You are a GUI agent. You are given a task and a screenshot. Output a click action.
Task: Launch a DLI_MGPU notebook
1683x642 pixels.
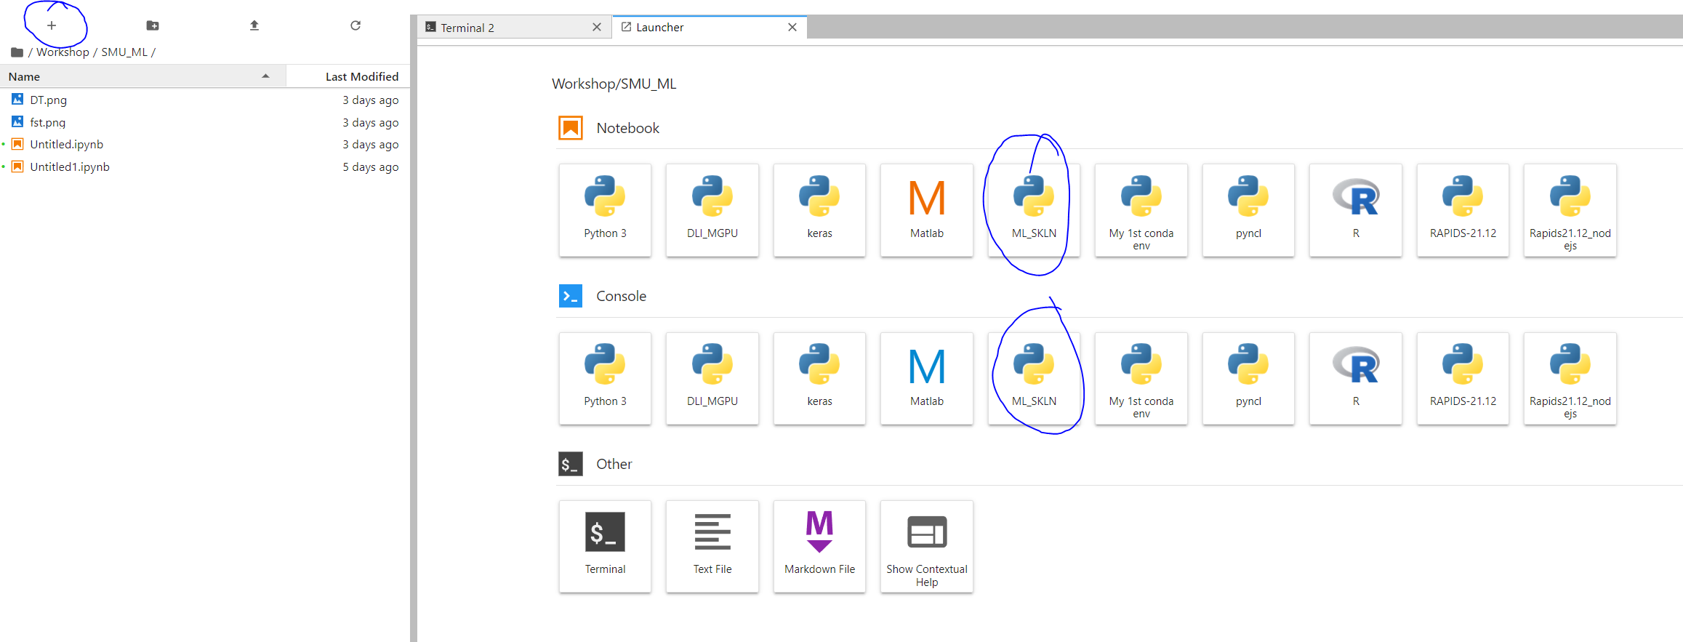pos(712,210)
